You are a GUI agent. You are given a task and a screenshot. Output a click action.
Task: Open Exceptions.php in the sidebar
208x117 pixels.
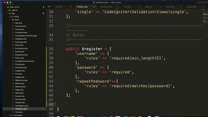(21, 55)
